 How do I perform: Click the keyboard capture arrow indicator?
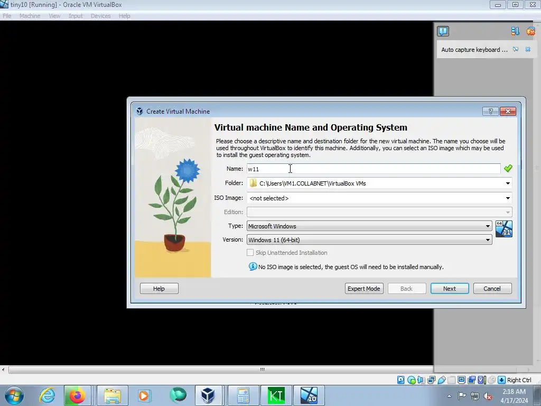(501, 380)
